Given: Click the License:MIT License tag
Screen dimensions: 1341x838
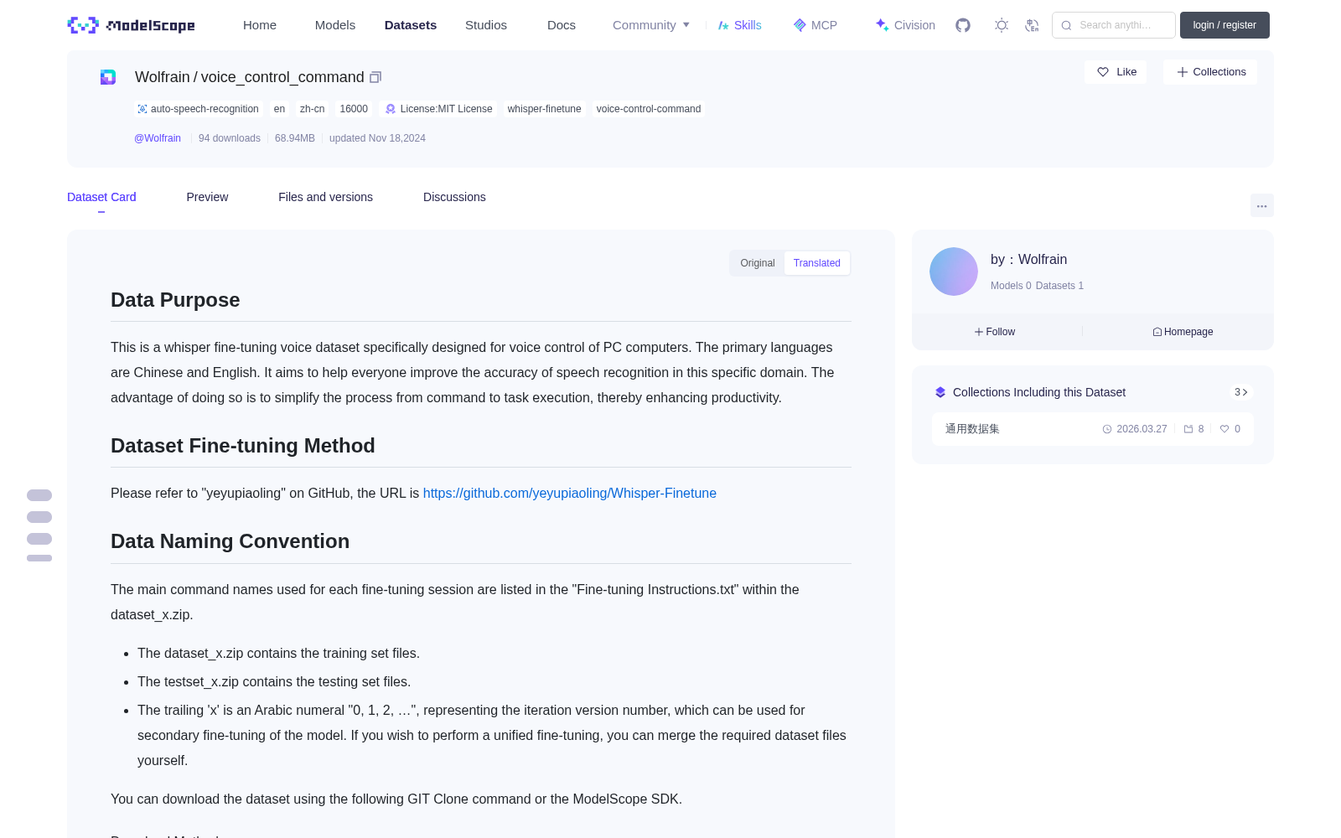Looking at the screenshot, I should [438, 109].
